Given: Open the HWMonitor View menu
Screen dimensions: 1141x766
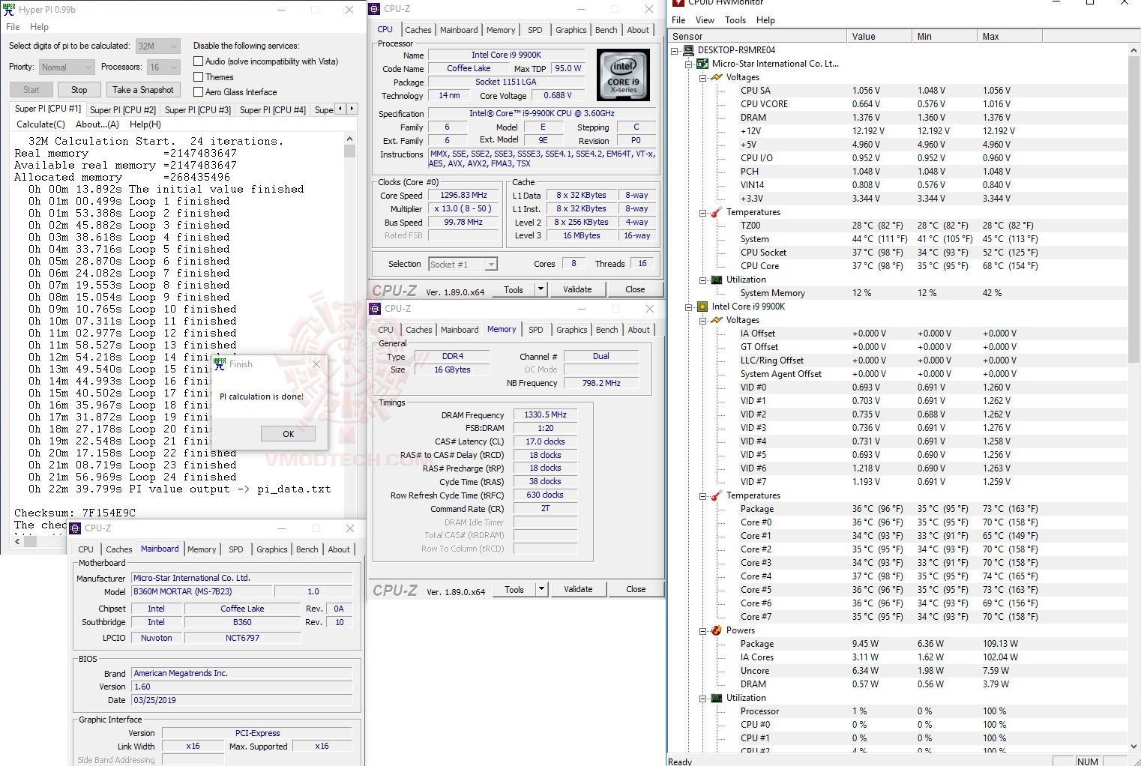Looking at the screenshot, I should (705, 20).
